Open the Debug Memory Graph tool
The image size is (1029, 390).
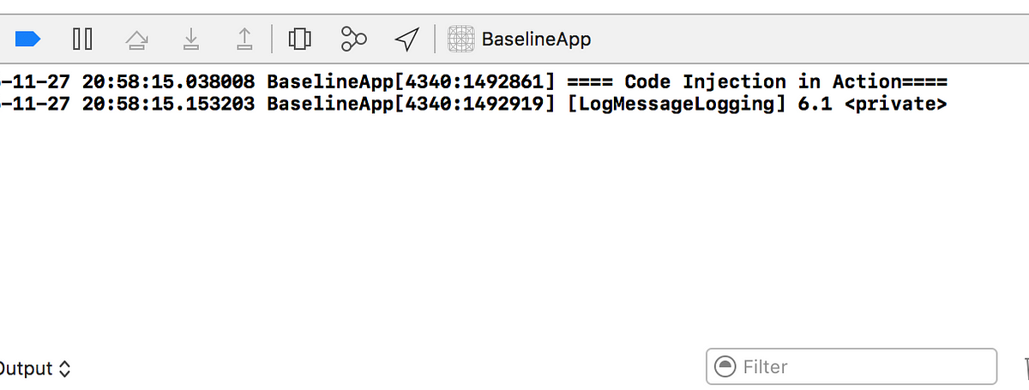coord(353,39)
